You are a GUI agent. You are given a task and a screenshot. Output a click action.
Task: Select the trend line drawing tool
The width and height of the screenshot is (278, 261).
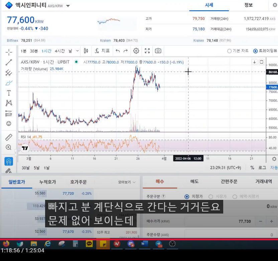point(9,62)
